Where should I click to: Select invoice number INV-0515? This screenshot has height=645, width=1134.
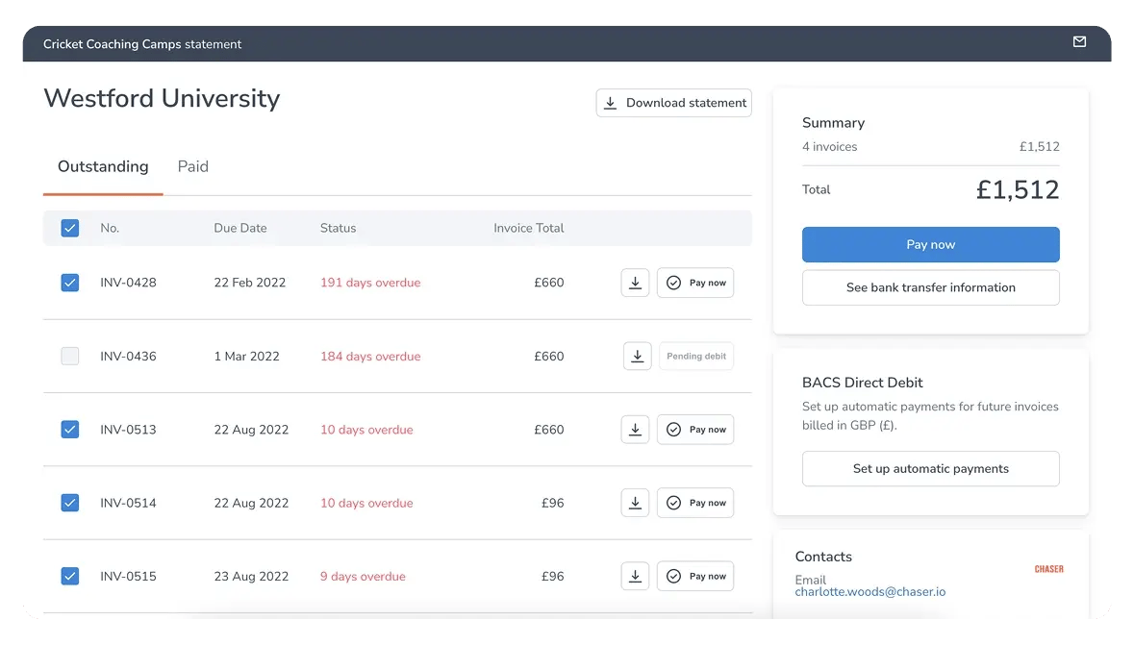(x=128, y=577)
